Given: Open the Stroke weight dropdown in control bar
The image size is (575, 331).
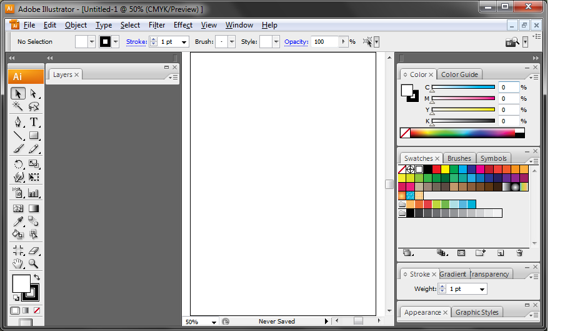Looking at the screenshot, I should pos(184,42).
